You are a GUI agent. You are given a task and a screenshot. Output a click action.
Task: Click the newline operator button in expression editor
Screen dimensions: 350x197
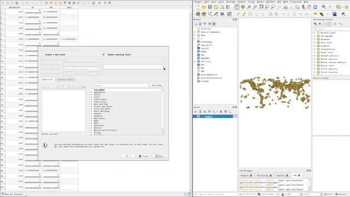[x=84, y=86]
